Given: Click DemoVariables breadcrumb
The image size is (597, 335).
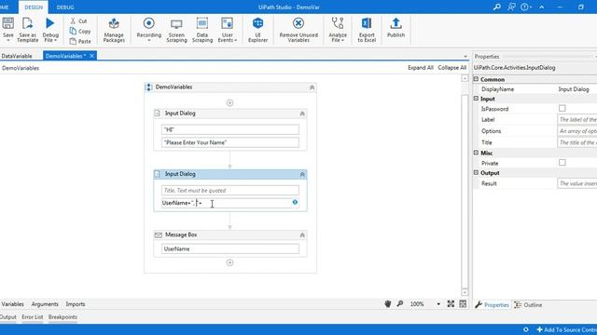Looking at the screenshot, I should click(21, 68).
